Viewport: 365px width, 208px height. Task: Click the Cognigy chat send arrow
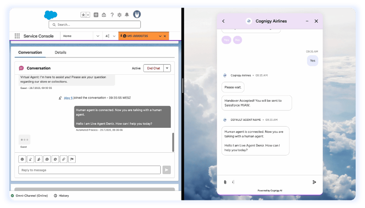tap(314, 182)
